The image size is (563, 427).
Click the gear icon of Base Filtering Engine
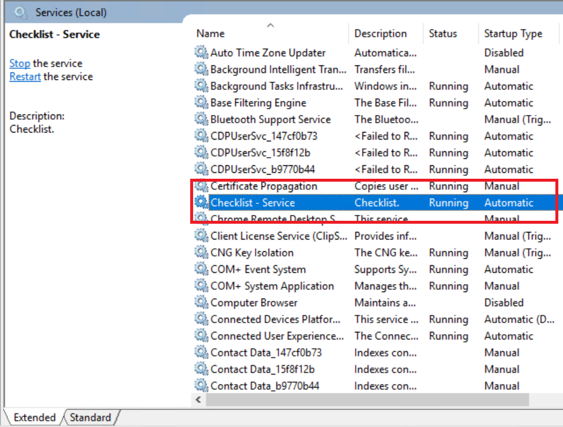201,102
